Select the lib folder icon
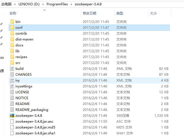The image size is (184, 138). pyautogui.click(x=12, y=51)
